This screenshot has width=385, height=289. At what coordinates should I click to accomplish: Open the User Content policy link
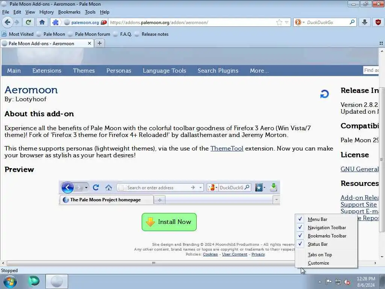click(x=235, y=254)
